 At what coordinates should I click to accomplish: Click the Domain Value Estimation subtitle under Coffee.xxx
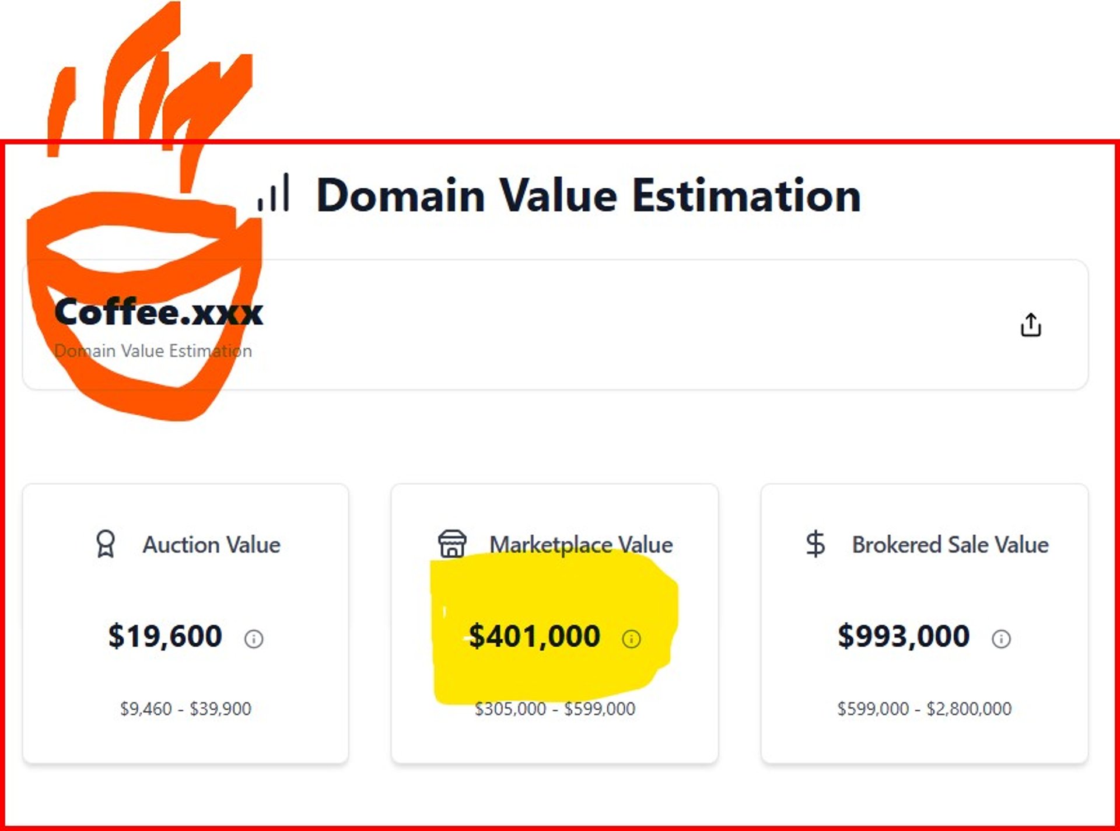click(x=153, y=351)
